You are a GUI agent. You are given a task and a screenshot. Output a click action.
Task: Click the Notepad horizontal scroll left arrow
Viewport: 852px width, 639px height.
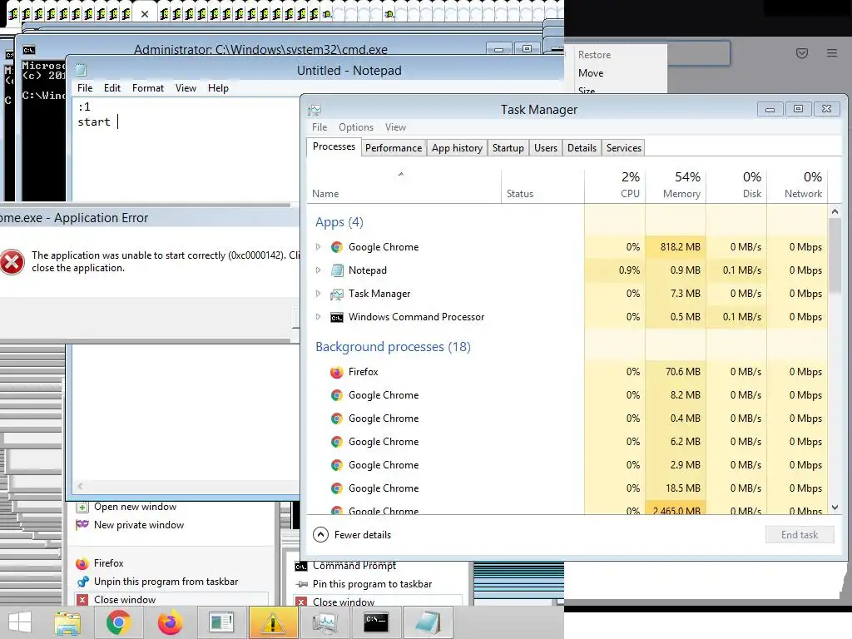80,486
